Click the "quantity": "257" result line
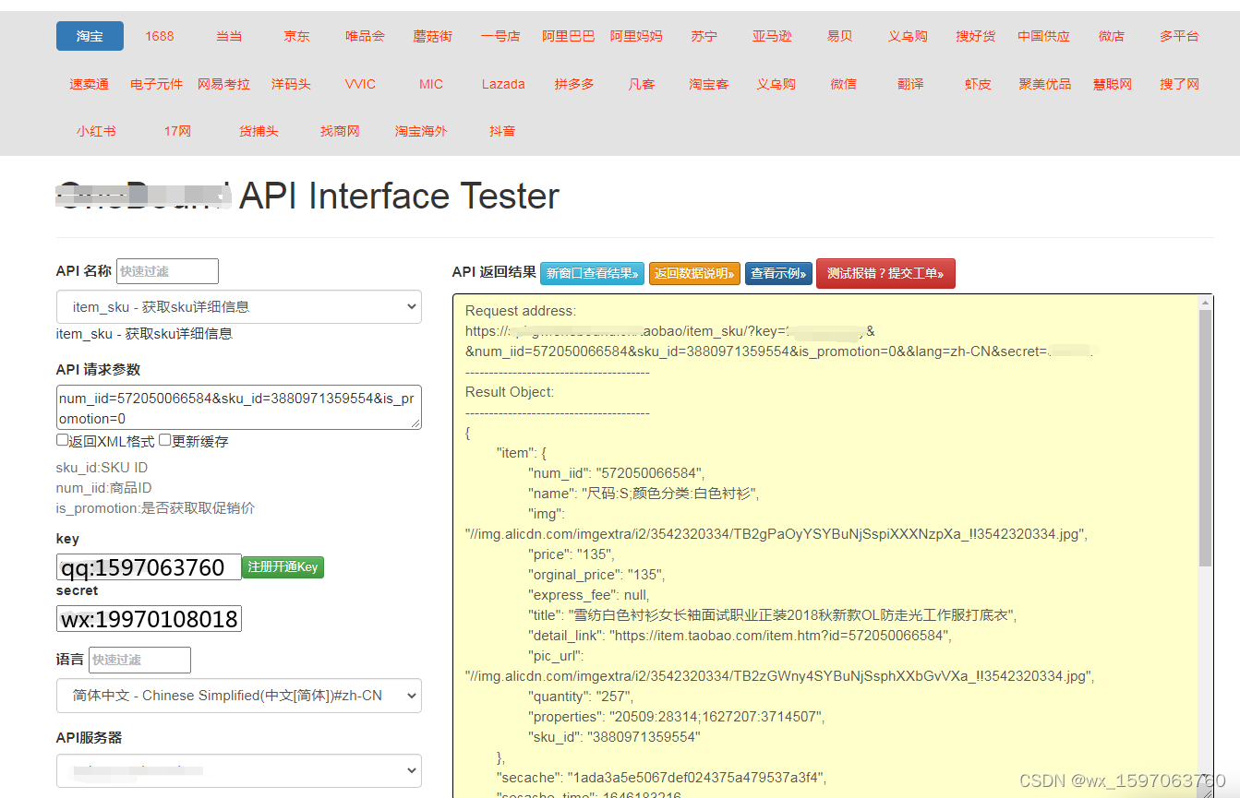 (x=583, y=697)
